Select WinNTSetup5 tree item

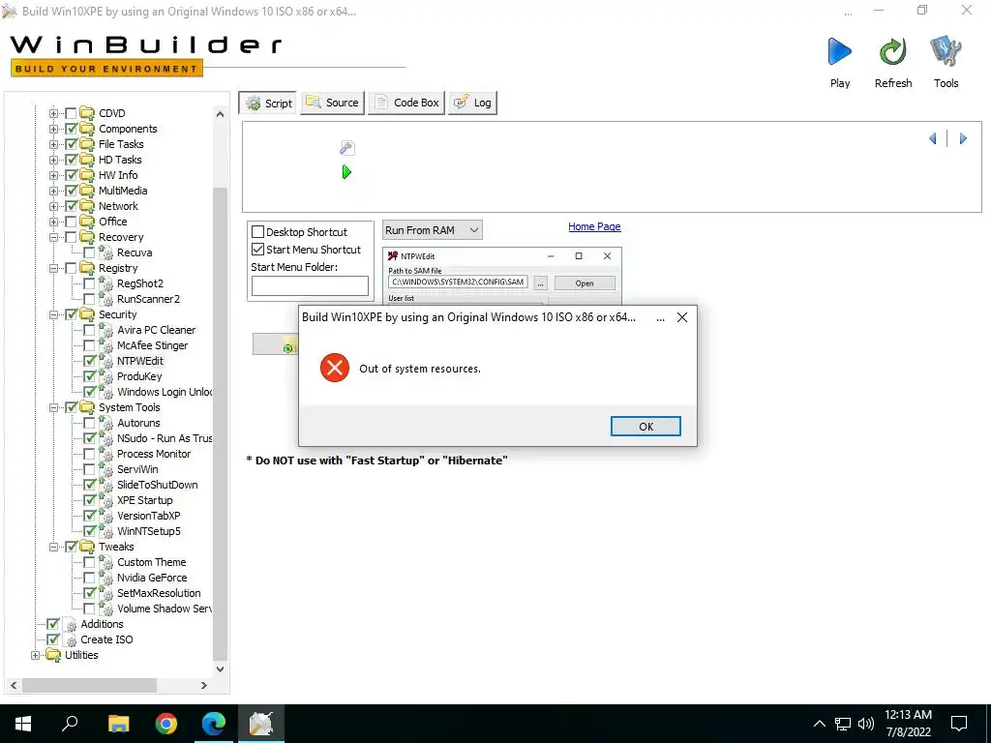148,531
